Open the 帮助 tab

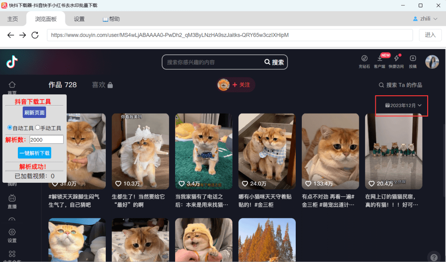click(111, 19)
